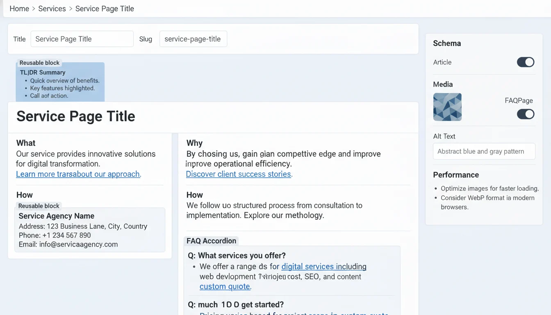This screenshot has height=315, width=551.
Task: Open the digital services including link
Action: (324, 267)
